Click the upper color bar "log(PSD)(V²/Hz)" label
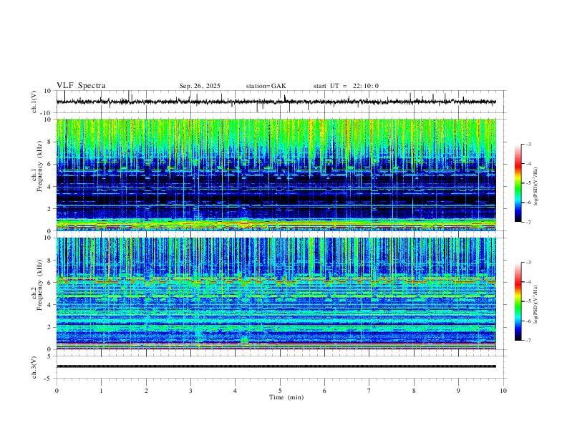The width and height of the screenshot is (567, 438). [x=535, y=187]
